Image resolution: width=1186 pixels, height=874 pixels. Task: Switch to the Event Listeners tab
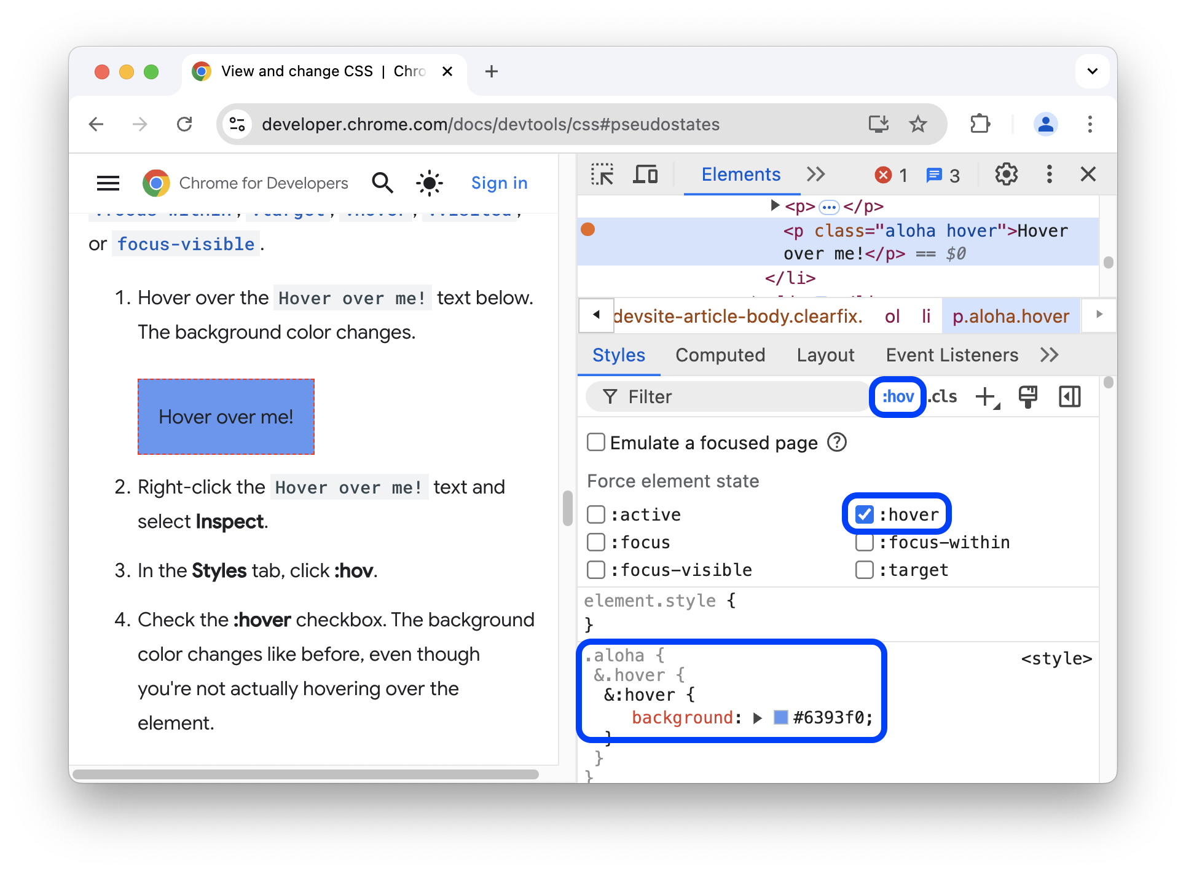click(x=951, y=355)
